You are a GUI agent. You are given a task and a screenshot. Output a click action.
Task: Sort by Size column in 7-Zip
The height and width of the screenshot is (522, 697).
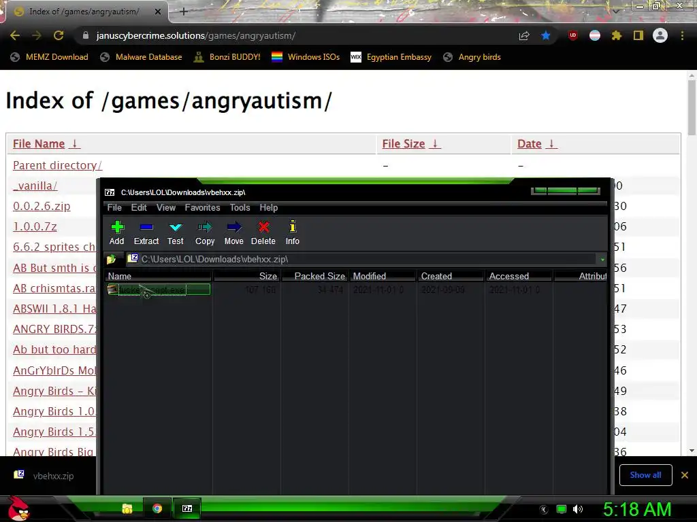click(246, 276)
